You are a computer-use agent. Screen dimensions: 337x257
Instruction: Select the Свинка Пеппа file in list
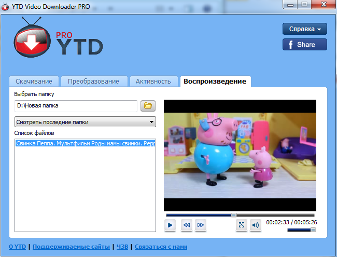85,143
